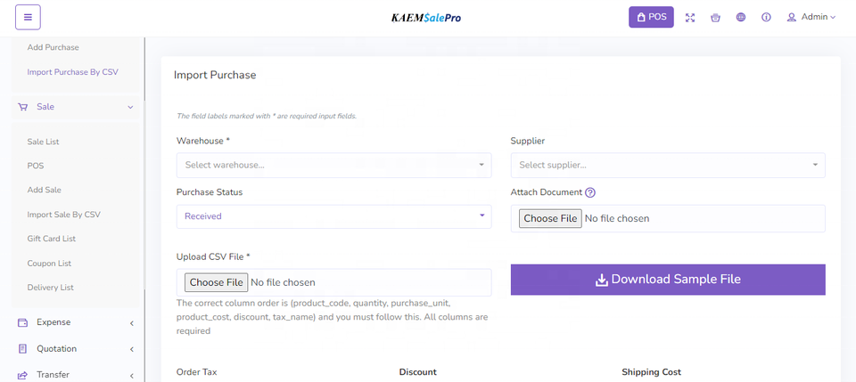Click the Sale cart icon in sidebar

[23, 107]
